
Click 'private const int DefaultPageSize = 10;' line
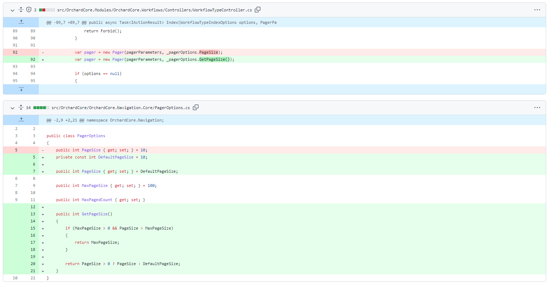(x=101, y=157)
